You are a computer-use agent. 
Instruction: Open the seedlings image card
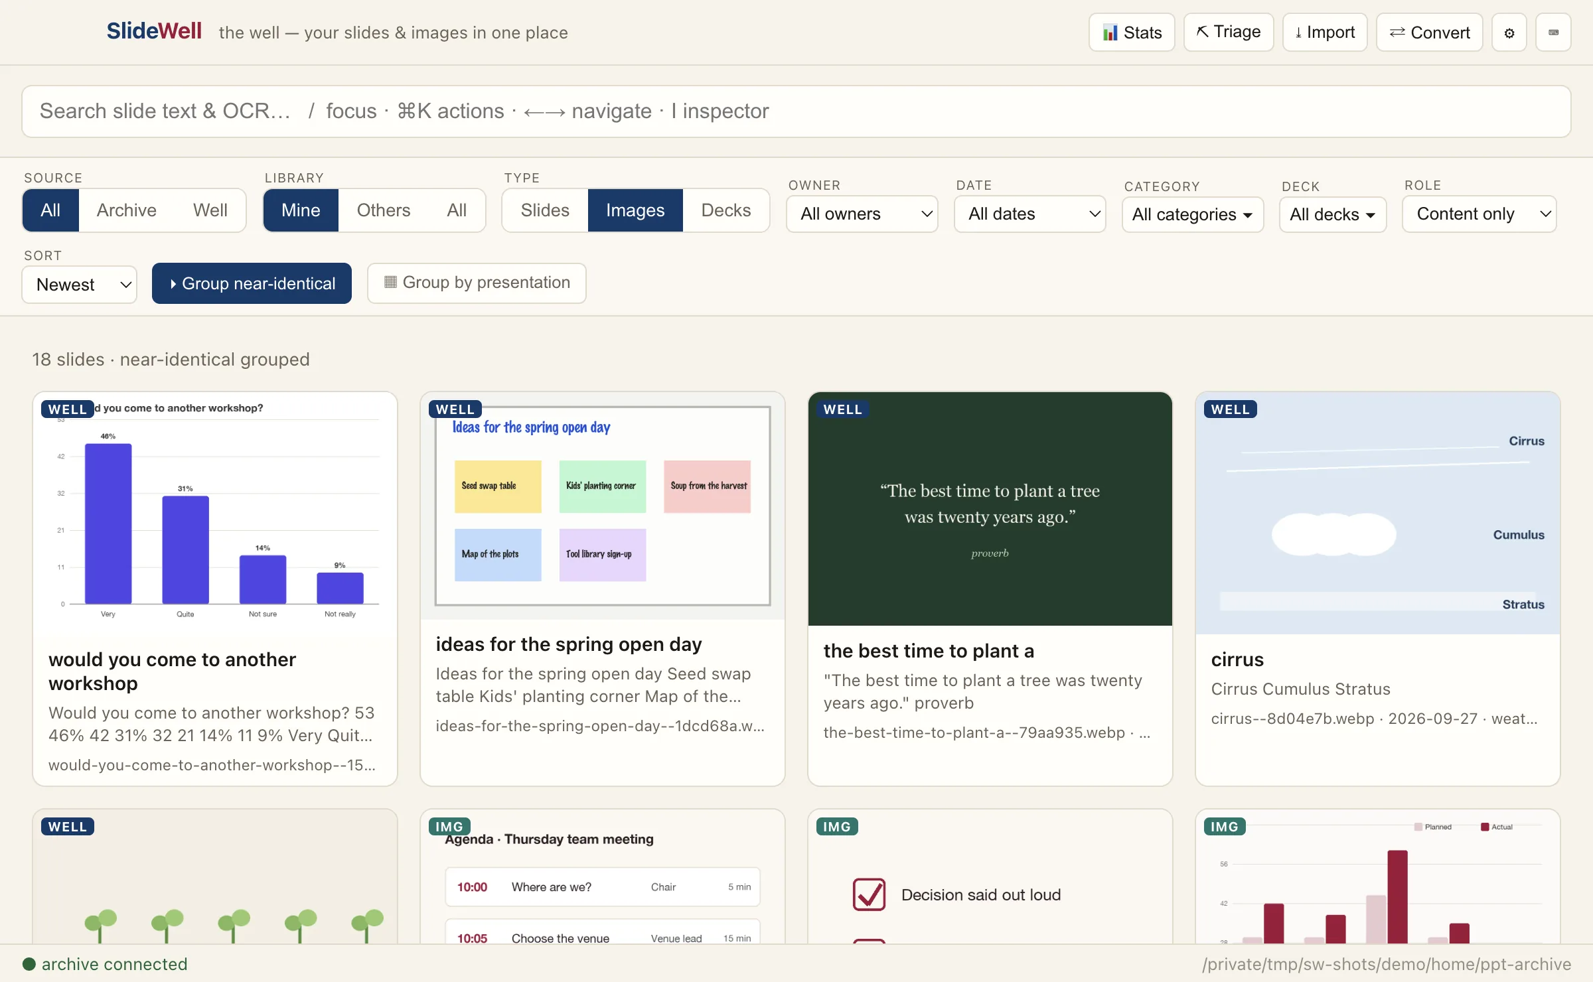(x=215, y=877)
